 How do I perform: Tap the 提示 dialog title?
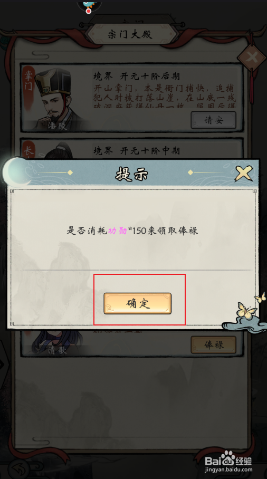pyautogui.click(x=131, y=175)
